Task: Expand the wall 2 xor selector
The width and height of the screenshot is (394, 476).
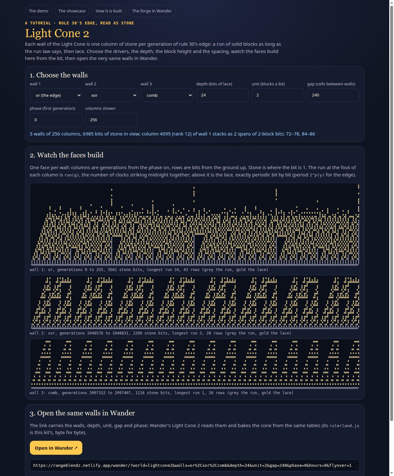Action: 111,95
